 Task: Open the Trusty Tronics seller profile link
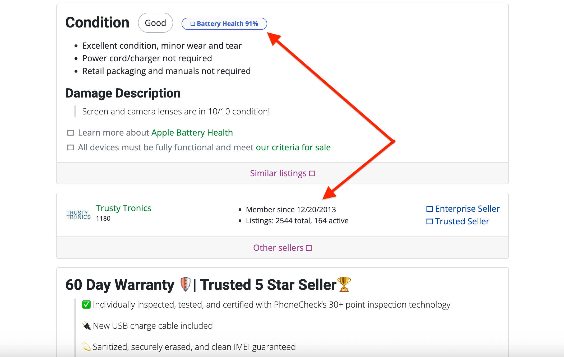point(123,208)
